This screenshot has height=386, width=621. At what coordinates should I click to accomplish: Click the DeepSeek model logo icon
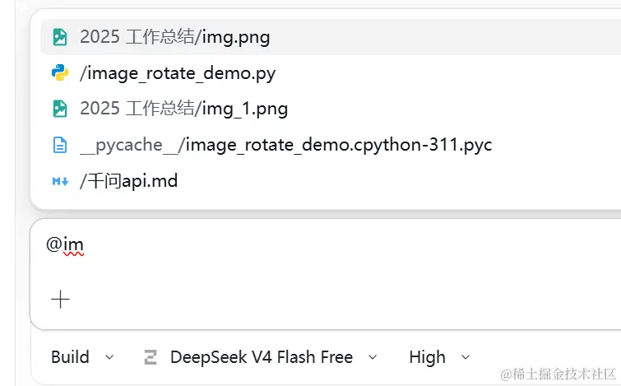[150, 357]
